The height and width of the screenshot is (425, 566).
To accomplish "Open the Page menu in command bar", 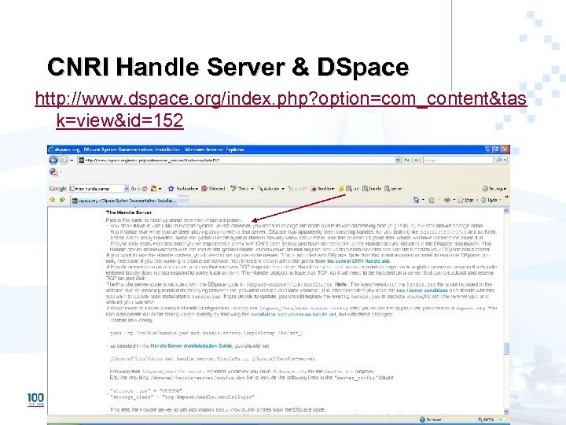I will pos(468,200).
